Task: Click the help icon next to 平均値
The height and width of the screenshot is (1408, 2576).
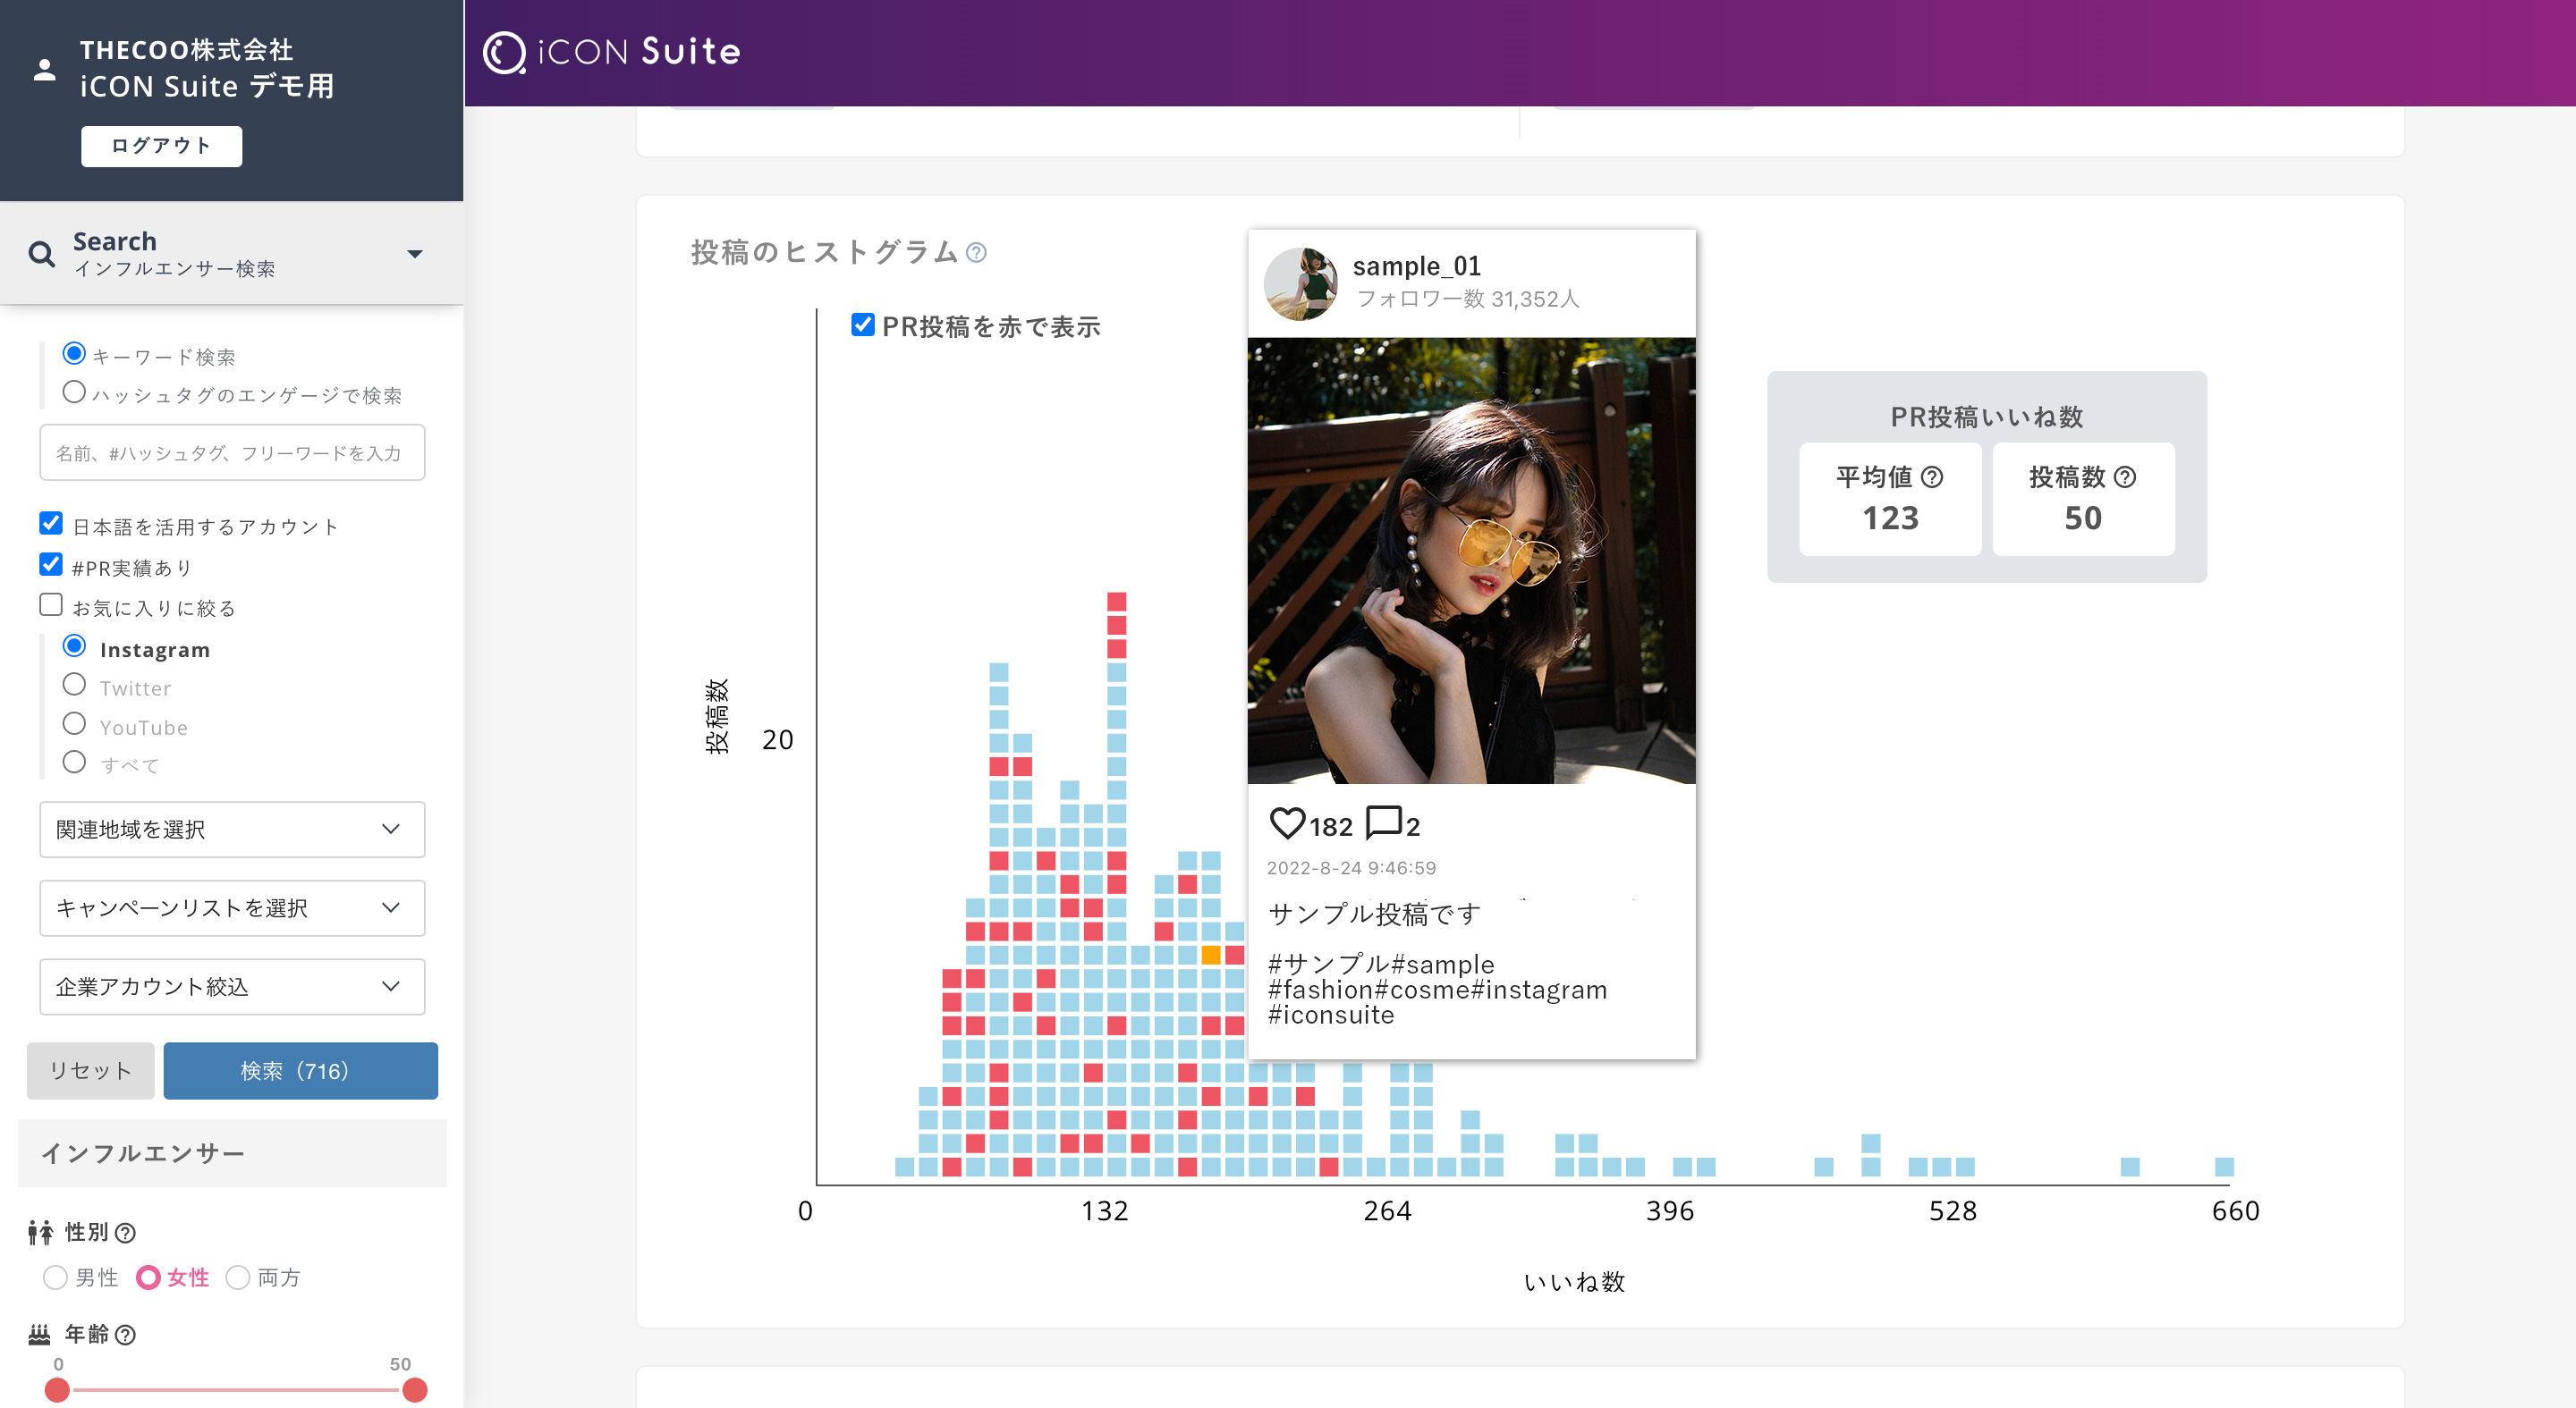Action: 1932,477
